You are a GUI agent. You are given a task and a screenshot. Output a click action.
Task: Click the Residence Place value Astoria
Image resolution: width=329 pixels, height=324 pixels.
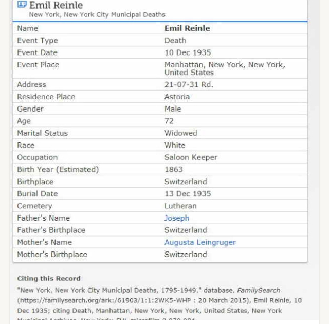(177, 97)
